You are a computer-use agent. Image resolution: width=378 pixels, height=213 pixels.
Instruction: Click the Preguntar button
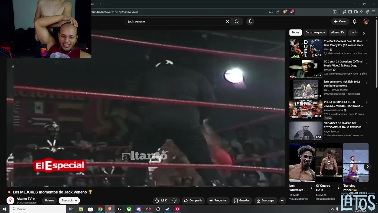tap(218, 201)
